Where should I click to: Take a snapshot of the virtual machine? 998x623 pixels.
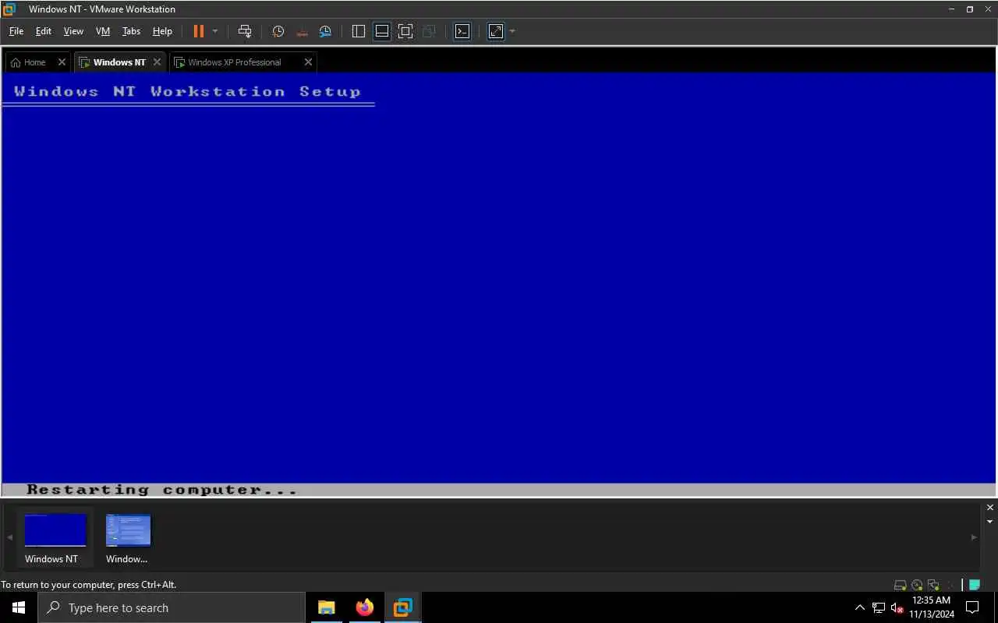[x=278, y=31]
